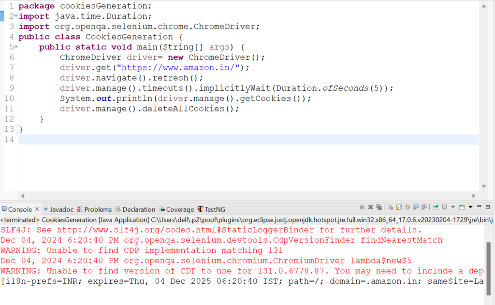This screenshot has height=305, width=495.
Task: Toggle show console when standard out changes
Action: point(416,208)
